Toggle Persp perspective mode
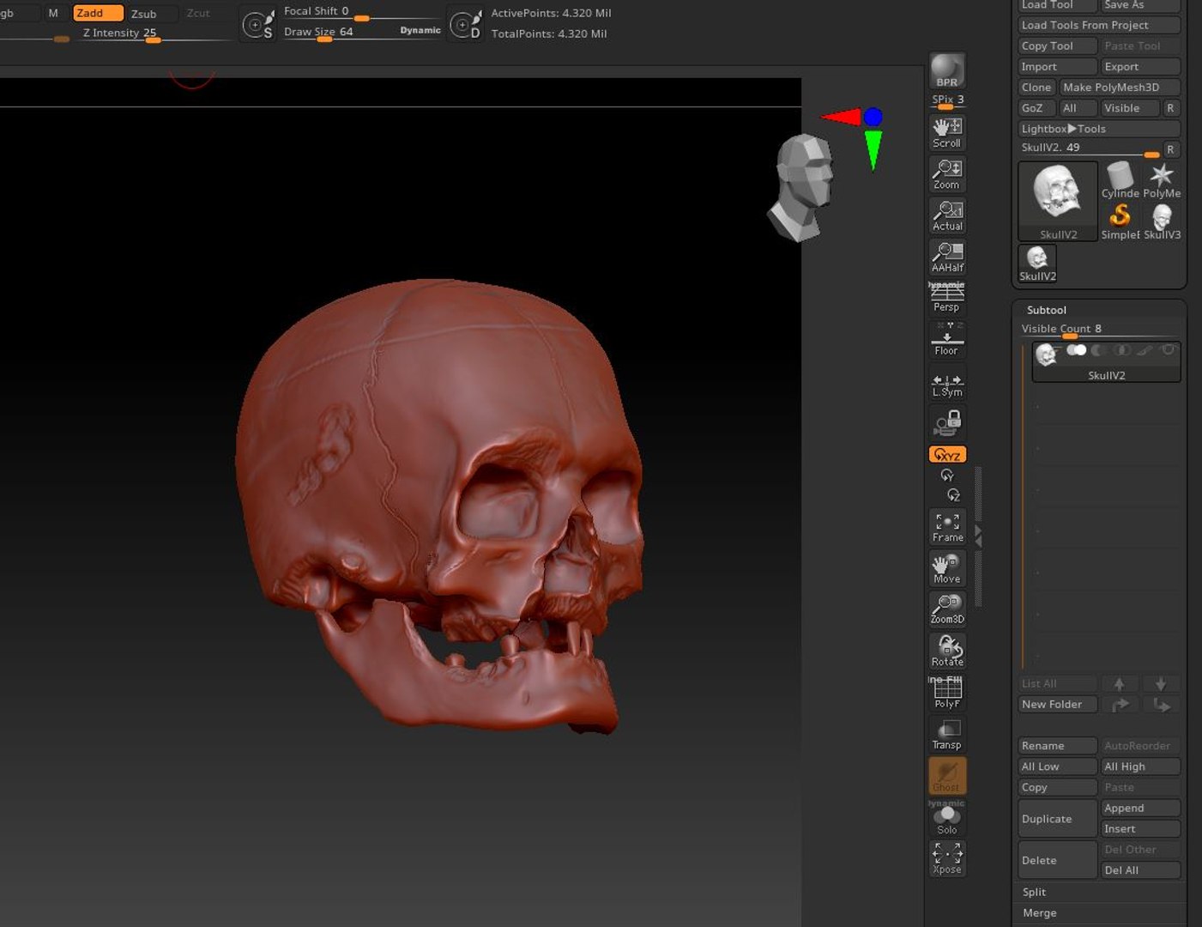 (947, 298)
